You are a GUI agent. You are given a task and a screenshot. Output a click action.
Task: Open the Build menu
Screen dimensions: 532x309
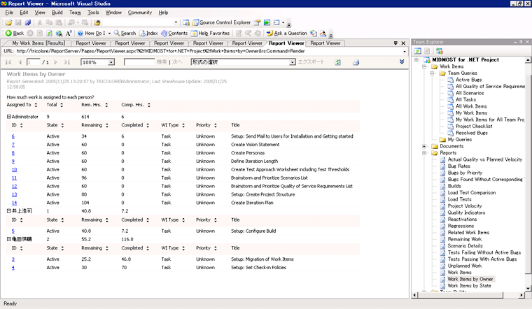57,13
